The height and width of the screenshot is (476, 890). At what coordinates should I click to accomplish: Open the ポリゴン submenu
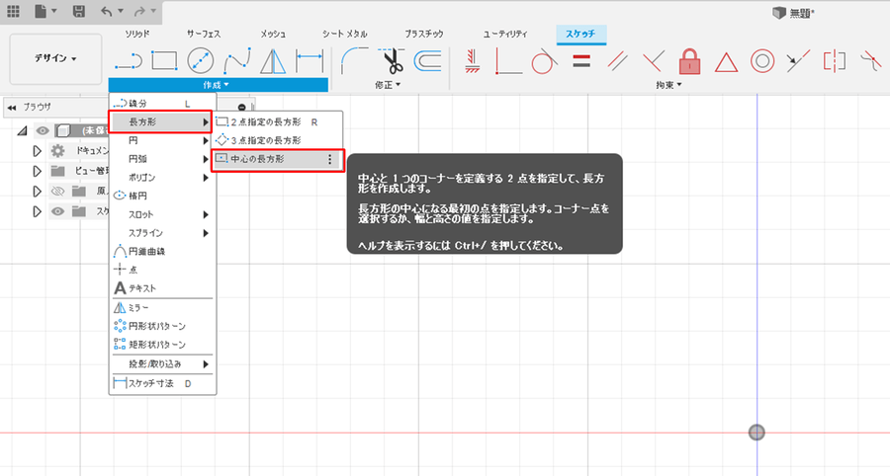pyautogui.click(x=162, y=178)
